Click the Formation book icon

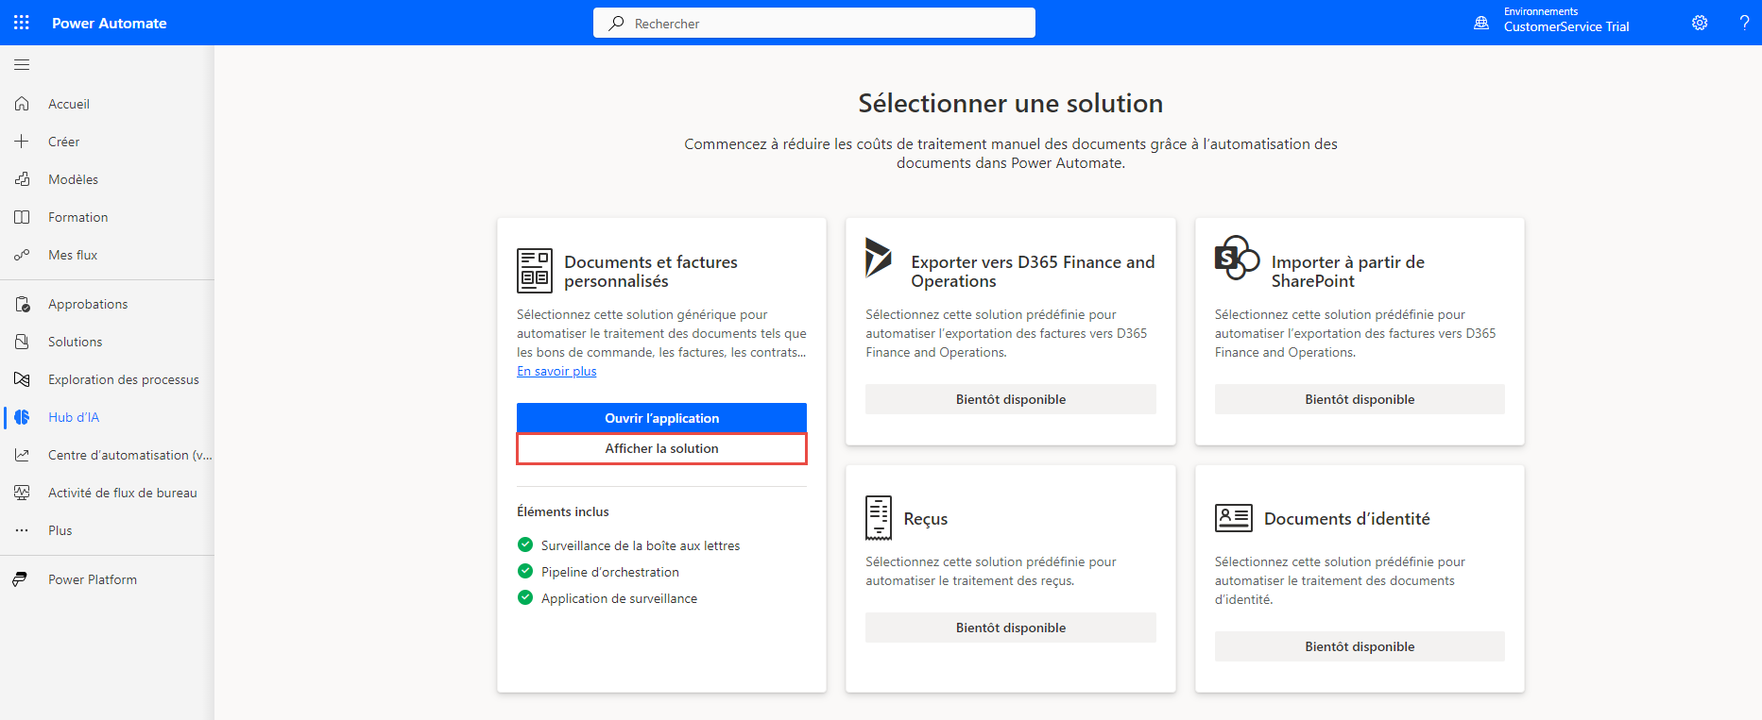pos(22,217)
